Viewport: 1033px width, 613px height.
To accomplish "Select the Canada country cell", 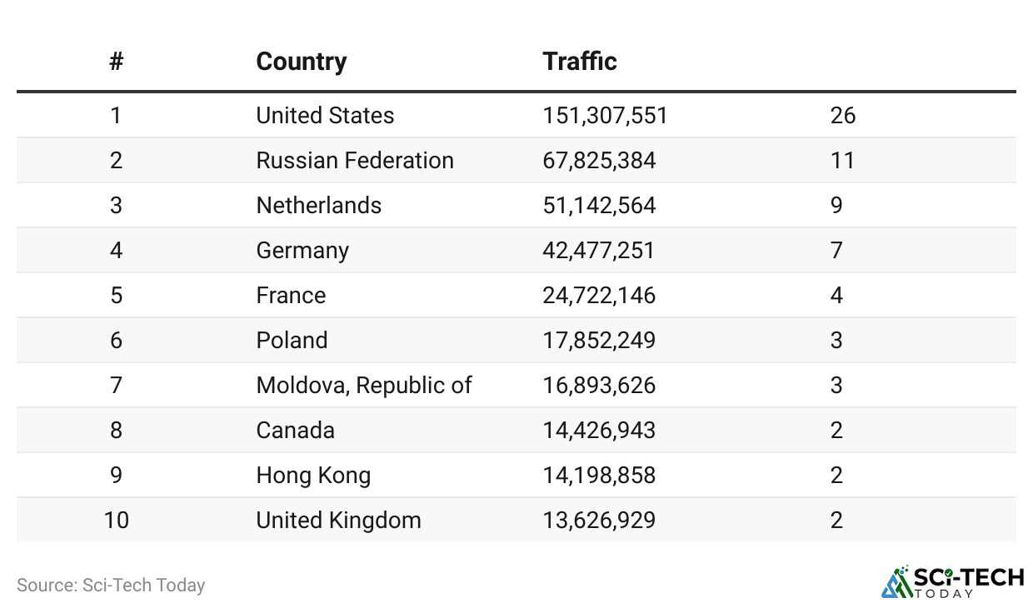I will coord(295,431).
